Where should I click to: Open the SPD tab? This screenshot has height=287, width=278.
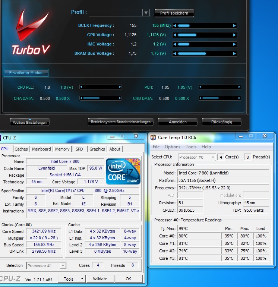79,149
